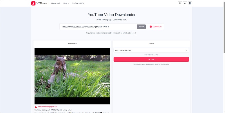Open the language globe icon
225x113 pixels.
(x=180, y=3)
